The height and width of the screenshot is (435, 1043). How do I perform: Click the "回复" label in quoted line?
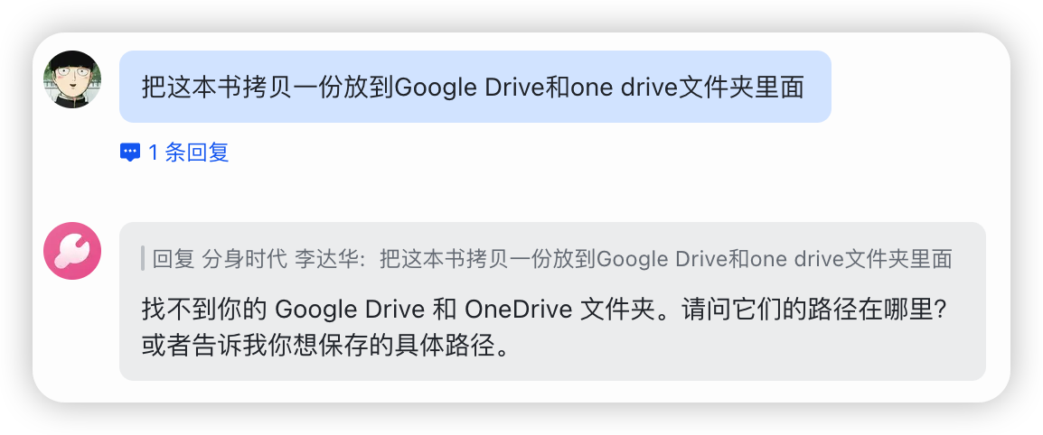coord(174,260)
